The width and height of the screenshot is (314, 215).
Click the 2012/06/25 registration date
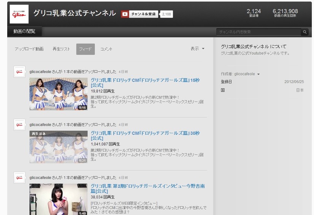click(294, 82)
